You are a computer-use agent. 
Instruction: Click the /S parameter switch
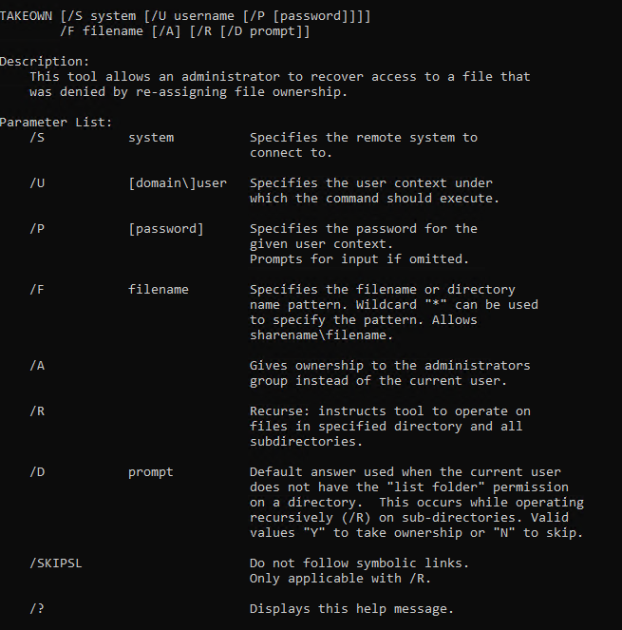[37, 138]
